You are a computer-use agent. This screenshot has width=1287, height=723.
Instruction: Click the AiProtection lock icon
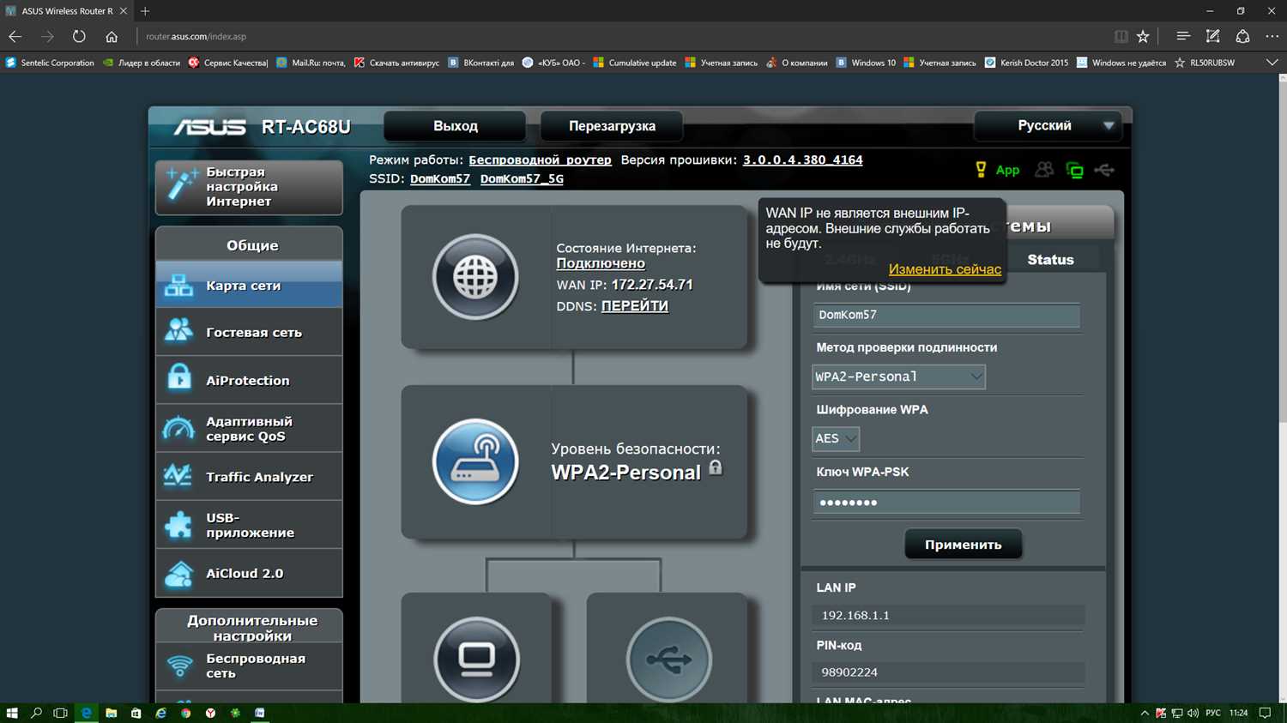[179, 378]
